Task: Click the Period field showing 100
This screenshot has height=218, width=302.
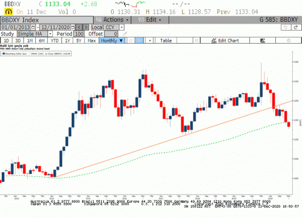Action: point(79,34)
